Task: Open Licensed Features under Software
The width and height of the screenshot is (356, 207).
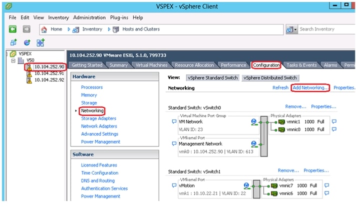Action: pos(99,165)
